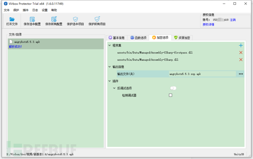Select the 加密选项 tab
This screenshot has width=253, height=159.
point(160,37)
